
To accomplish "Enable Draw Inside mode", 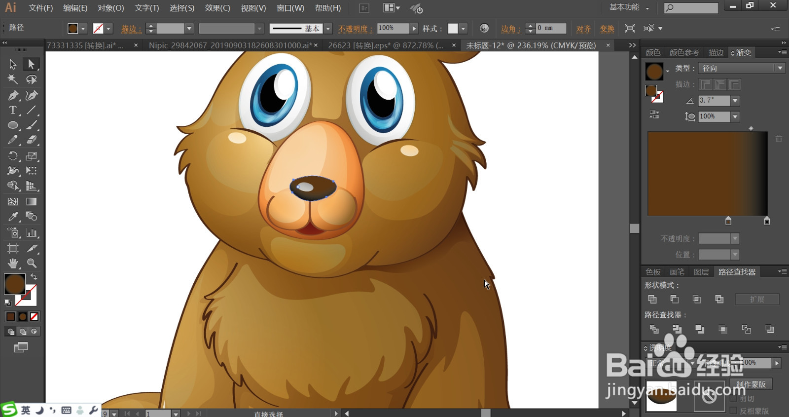I will point(34,332).
